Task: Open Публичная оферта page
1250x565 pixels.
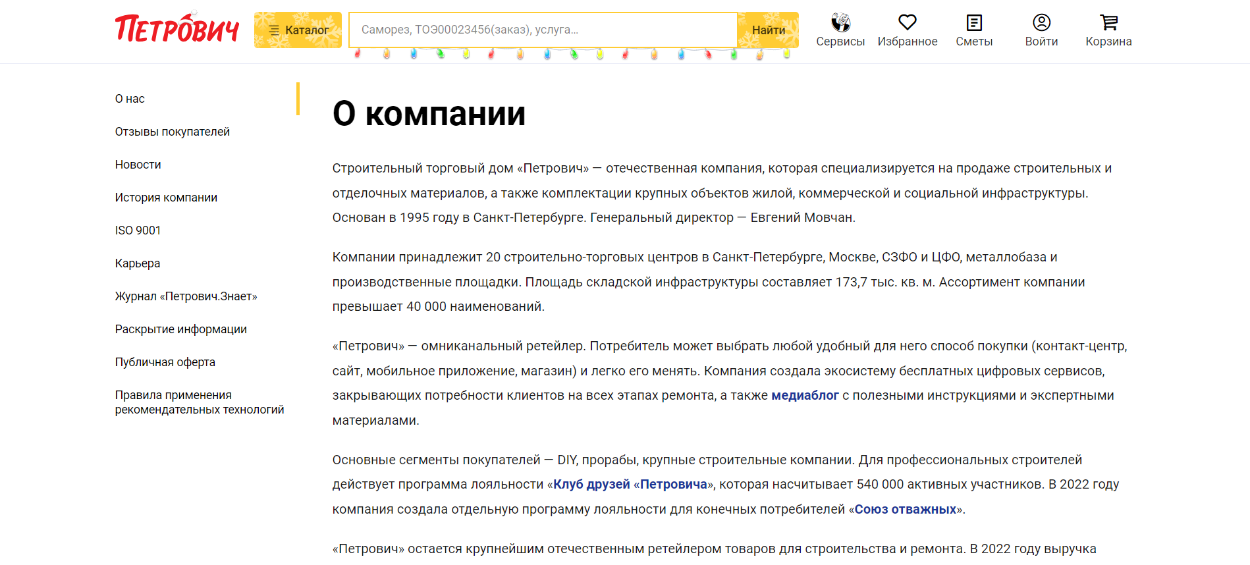Action: click(165, 362)
